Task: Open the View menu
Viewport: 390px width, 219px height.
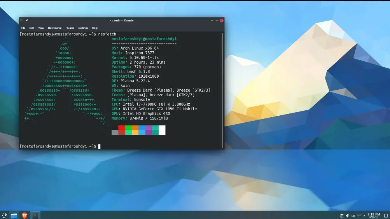Action: tap(41, 28)
